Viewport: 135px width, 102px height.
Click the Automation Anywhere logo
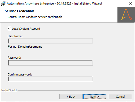pos(126,15)
